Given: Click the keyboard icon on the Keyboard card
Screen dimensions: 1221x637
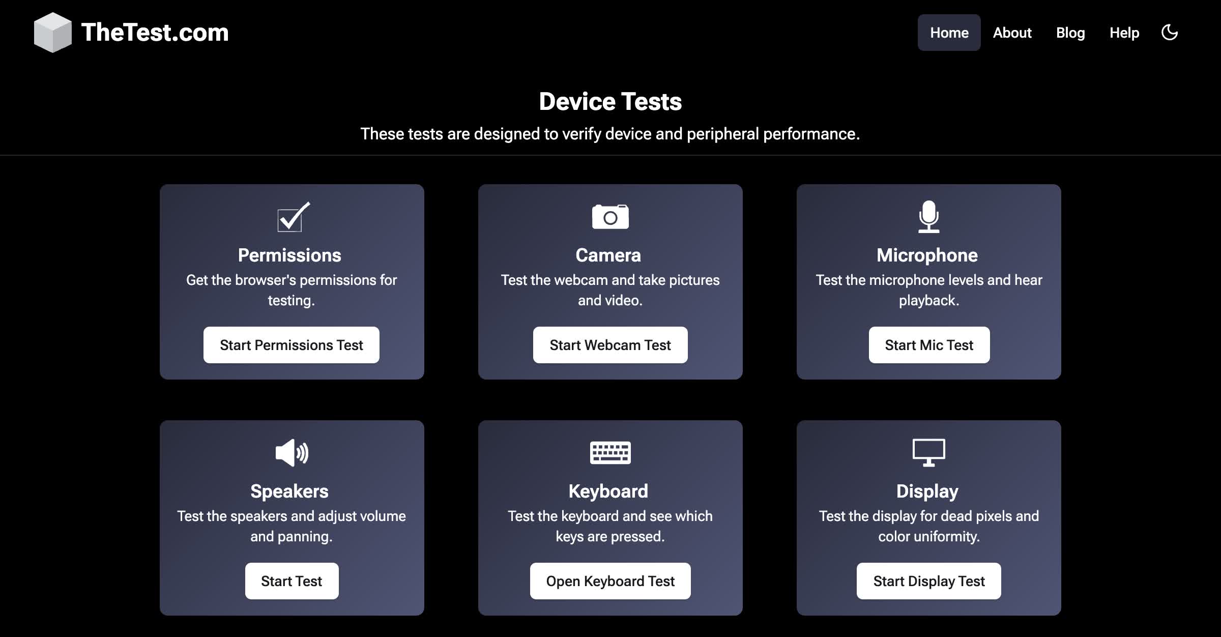Looking at the screenshot, I should tap(610, 453).
